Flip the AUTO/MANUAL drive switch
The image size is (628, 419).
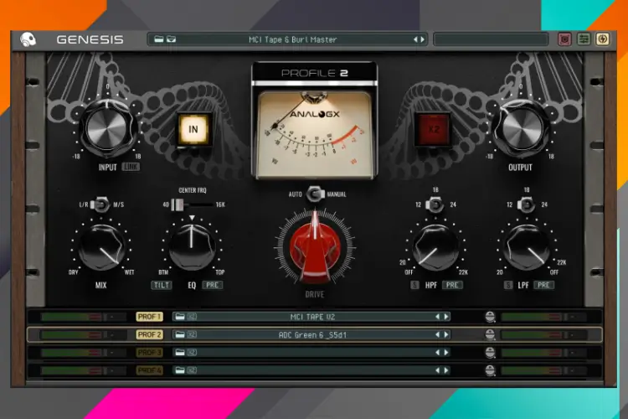pyautogui.click(x=315, y=194)
